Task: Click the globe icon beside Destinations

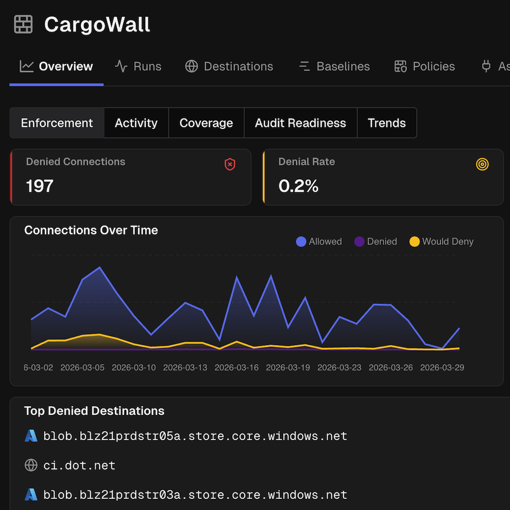Action: [x=192, y=66]
